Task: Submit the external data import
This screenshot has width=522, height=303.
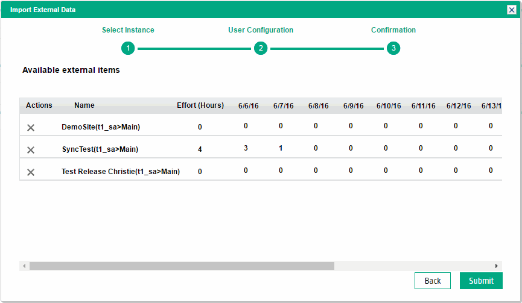Action: (x=481, y=281)
